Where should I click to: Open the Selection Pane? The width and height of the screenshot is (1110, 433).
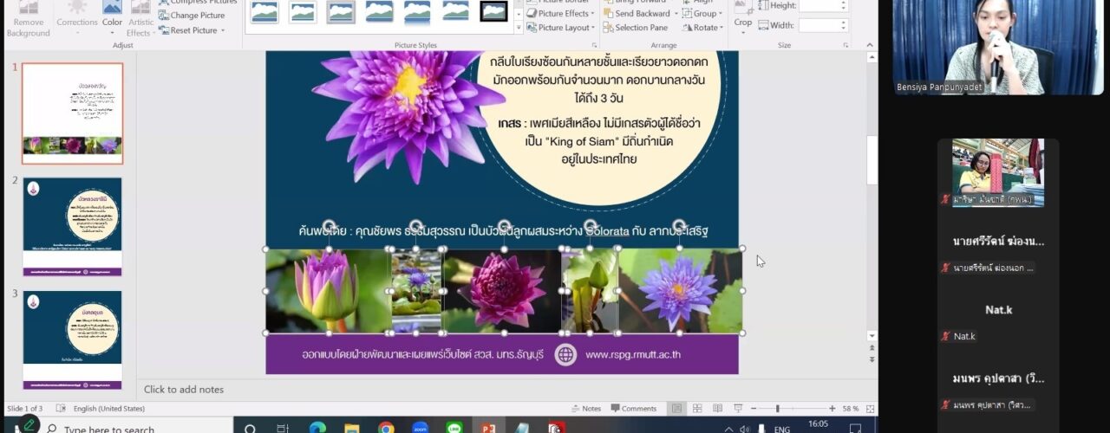(x=636, y=28)
